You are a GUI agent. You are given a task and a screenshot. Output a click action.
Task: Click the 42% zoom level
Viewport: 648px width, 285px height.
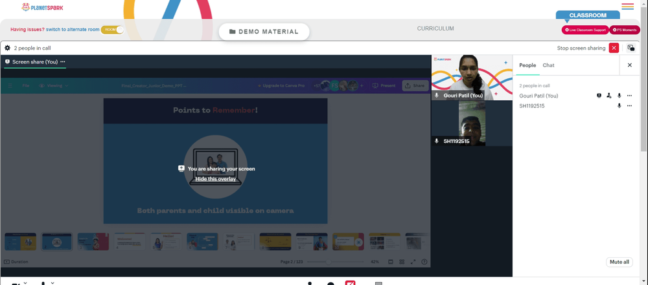click(375, 262)
